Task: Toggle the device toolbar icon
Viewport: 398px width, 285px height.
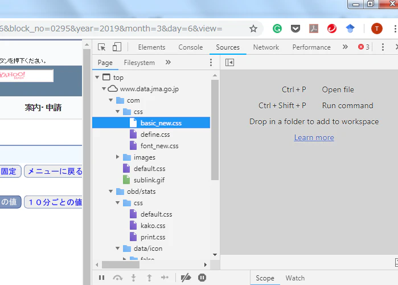Action: 117,47
